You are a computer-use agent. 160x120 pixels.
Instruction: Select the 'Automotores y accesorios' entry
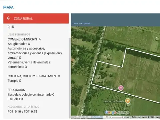pyautogui.click(x=35, y=53)
